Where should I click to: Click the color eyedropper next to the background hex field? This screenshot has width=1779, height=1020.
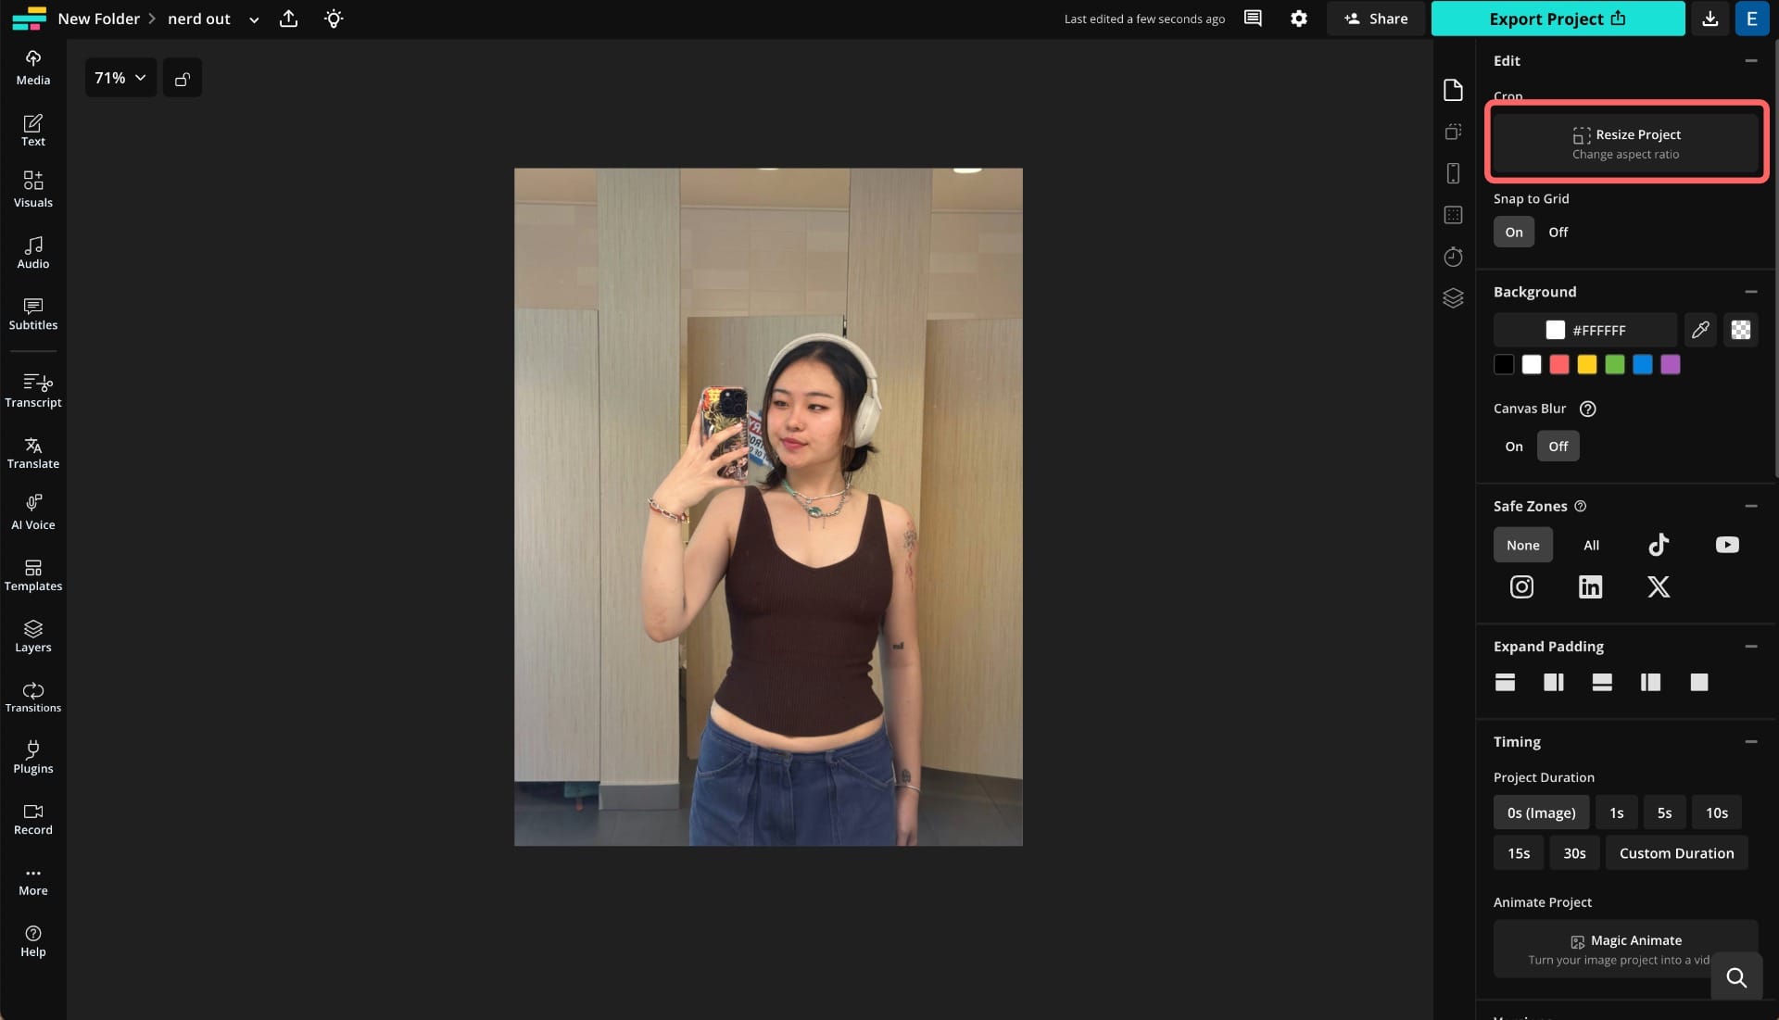click(x=1700, y=330)
